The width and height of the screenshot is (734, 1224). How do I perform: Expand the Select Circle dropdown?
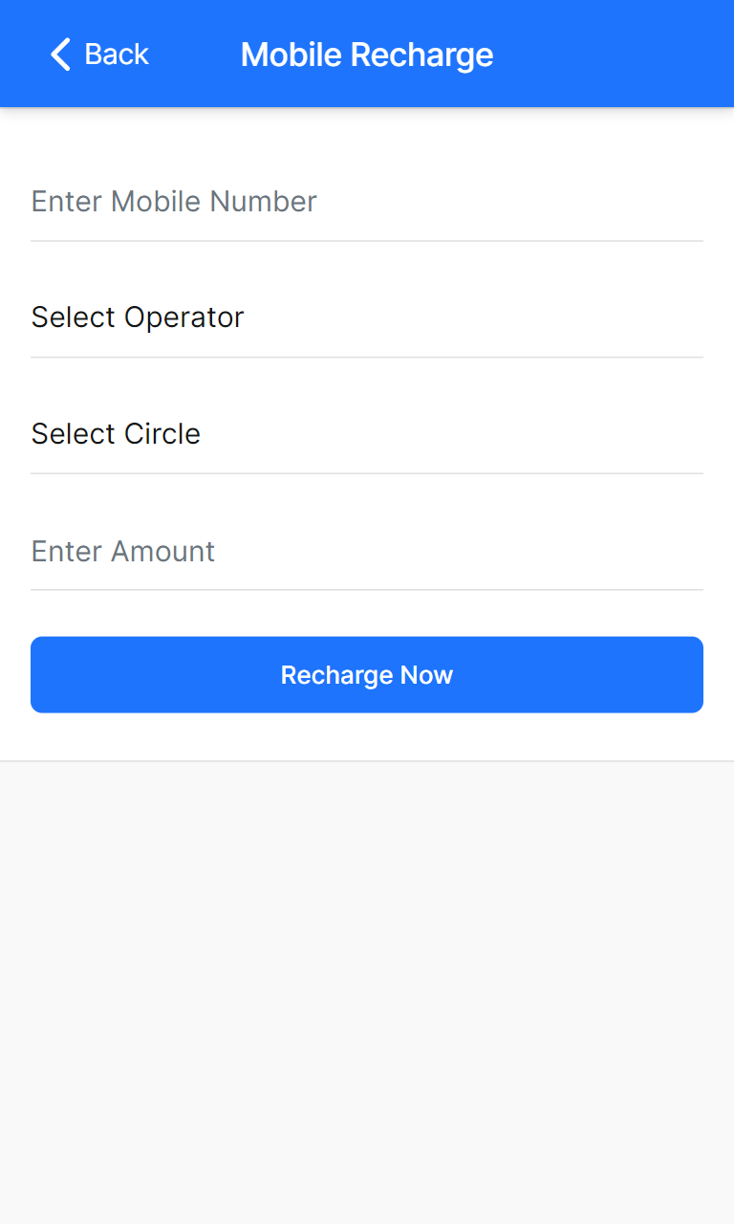click(x=367, y=434)
